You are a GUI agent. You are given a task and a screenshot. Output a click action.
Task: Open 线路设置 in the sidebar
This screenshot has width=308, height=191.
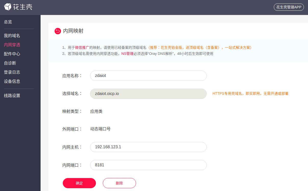[12, 95]
